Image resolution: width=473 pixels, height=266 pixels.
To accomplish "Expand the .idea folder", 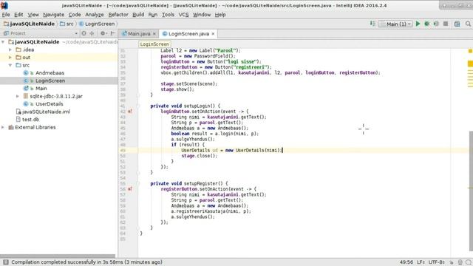I will point(10,50).
